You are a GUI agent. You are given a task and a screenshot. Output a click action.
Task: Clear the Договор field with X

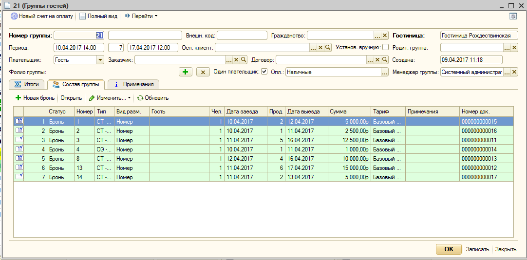pos(377,60)
